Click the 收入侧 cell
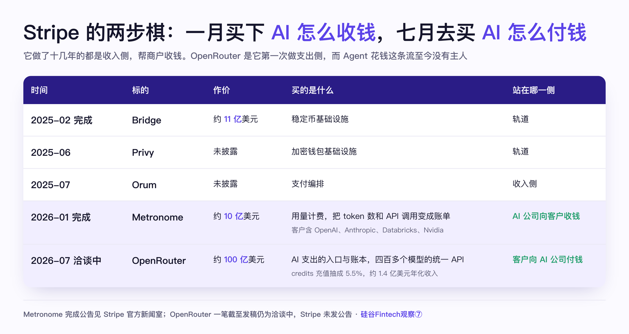This screenshot has width=629, height=334. click(524, 184)
